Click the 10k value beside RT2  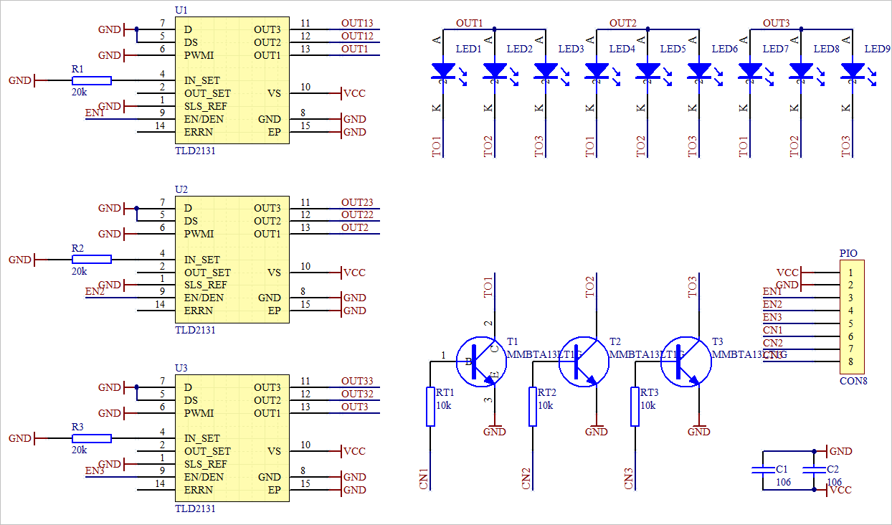546,405
